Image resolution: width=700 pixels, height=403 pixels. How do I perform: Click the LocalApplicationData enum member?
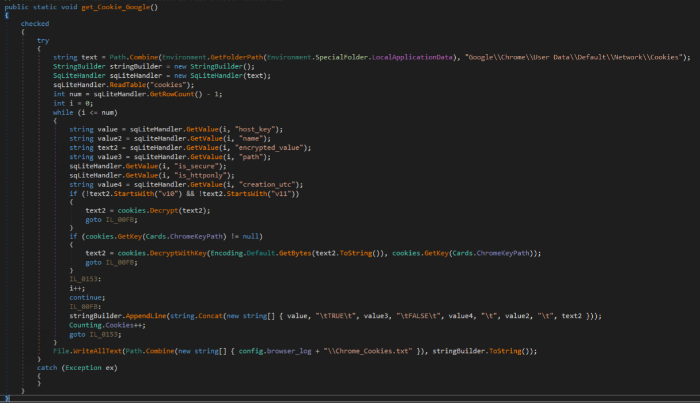tap(412, 57)
